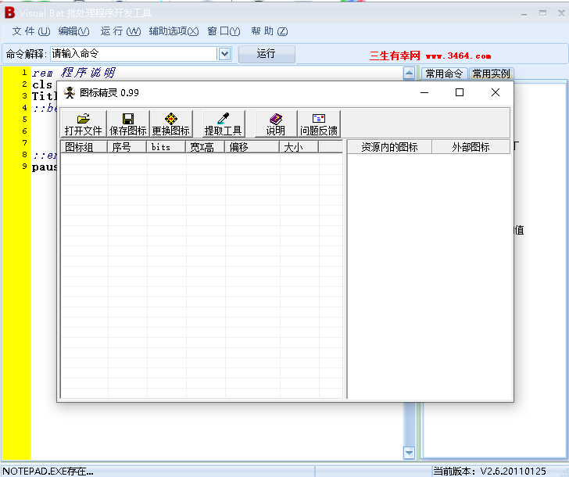Switch to the 常用命令 tab
This screenshot has height=477, width=569.
point(444,74)
